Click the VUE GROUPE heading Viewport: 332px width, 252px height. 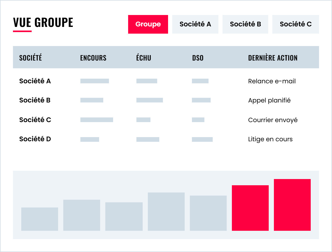pos(43,22)
